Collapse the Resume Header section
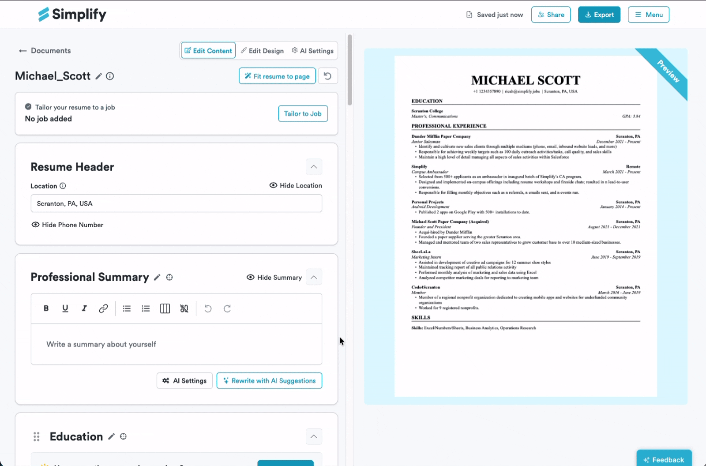706x466 pixels. click(x=314, y=167)
